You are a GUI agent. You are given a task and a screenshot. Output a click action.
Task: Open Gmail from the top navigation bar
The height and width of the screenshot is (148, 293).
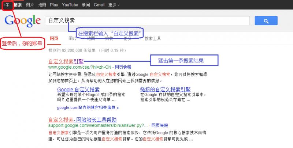tap(100, 5)
